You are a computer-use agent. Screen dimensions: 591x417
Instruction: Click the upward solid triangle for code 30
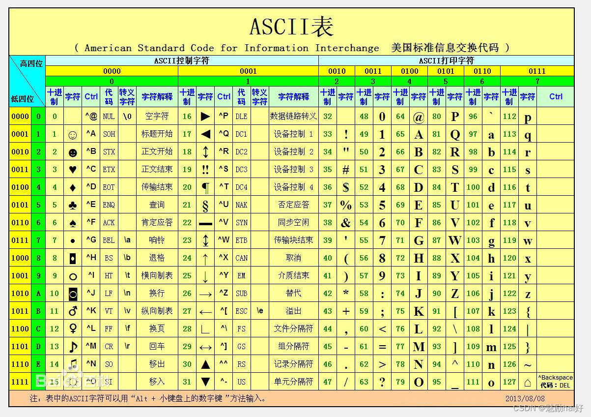tap(206, 364)
